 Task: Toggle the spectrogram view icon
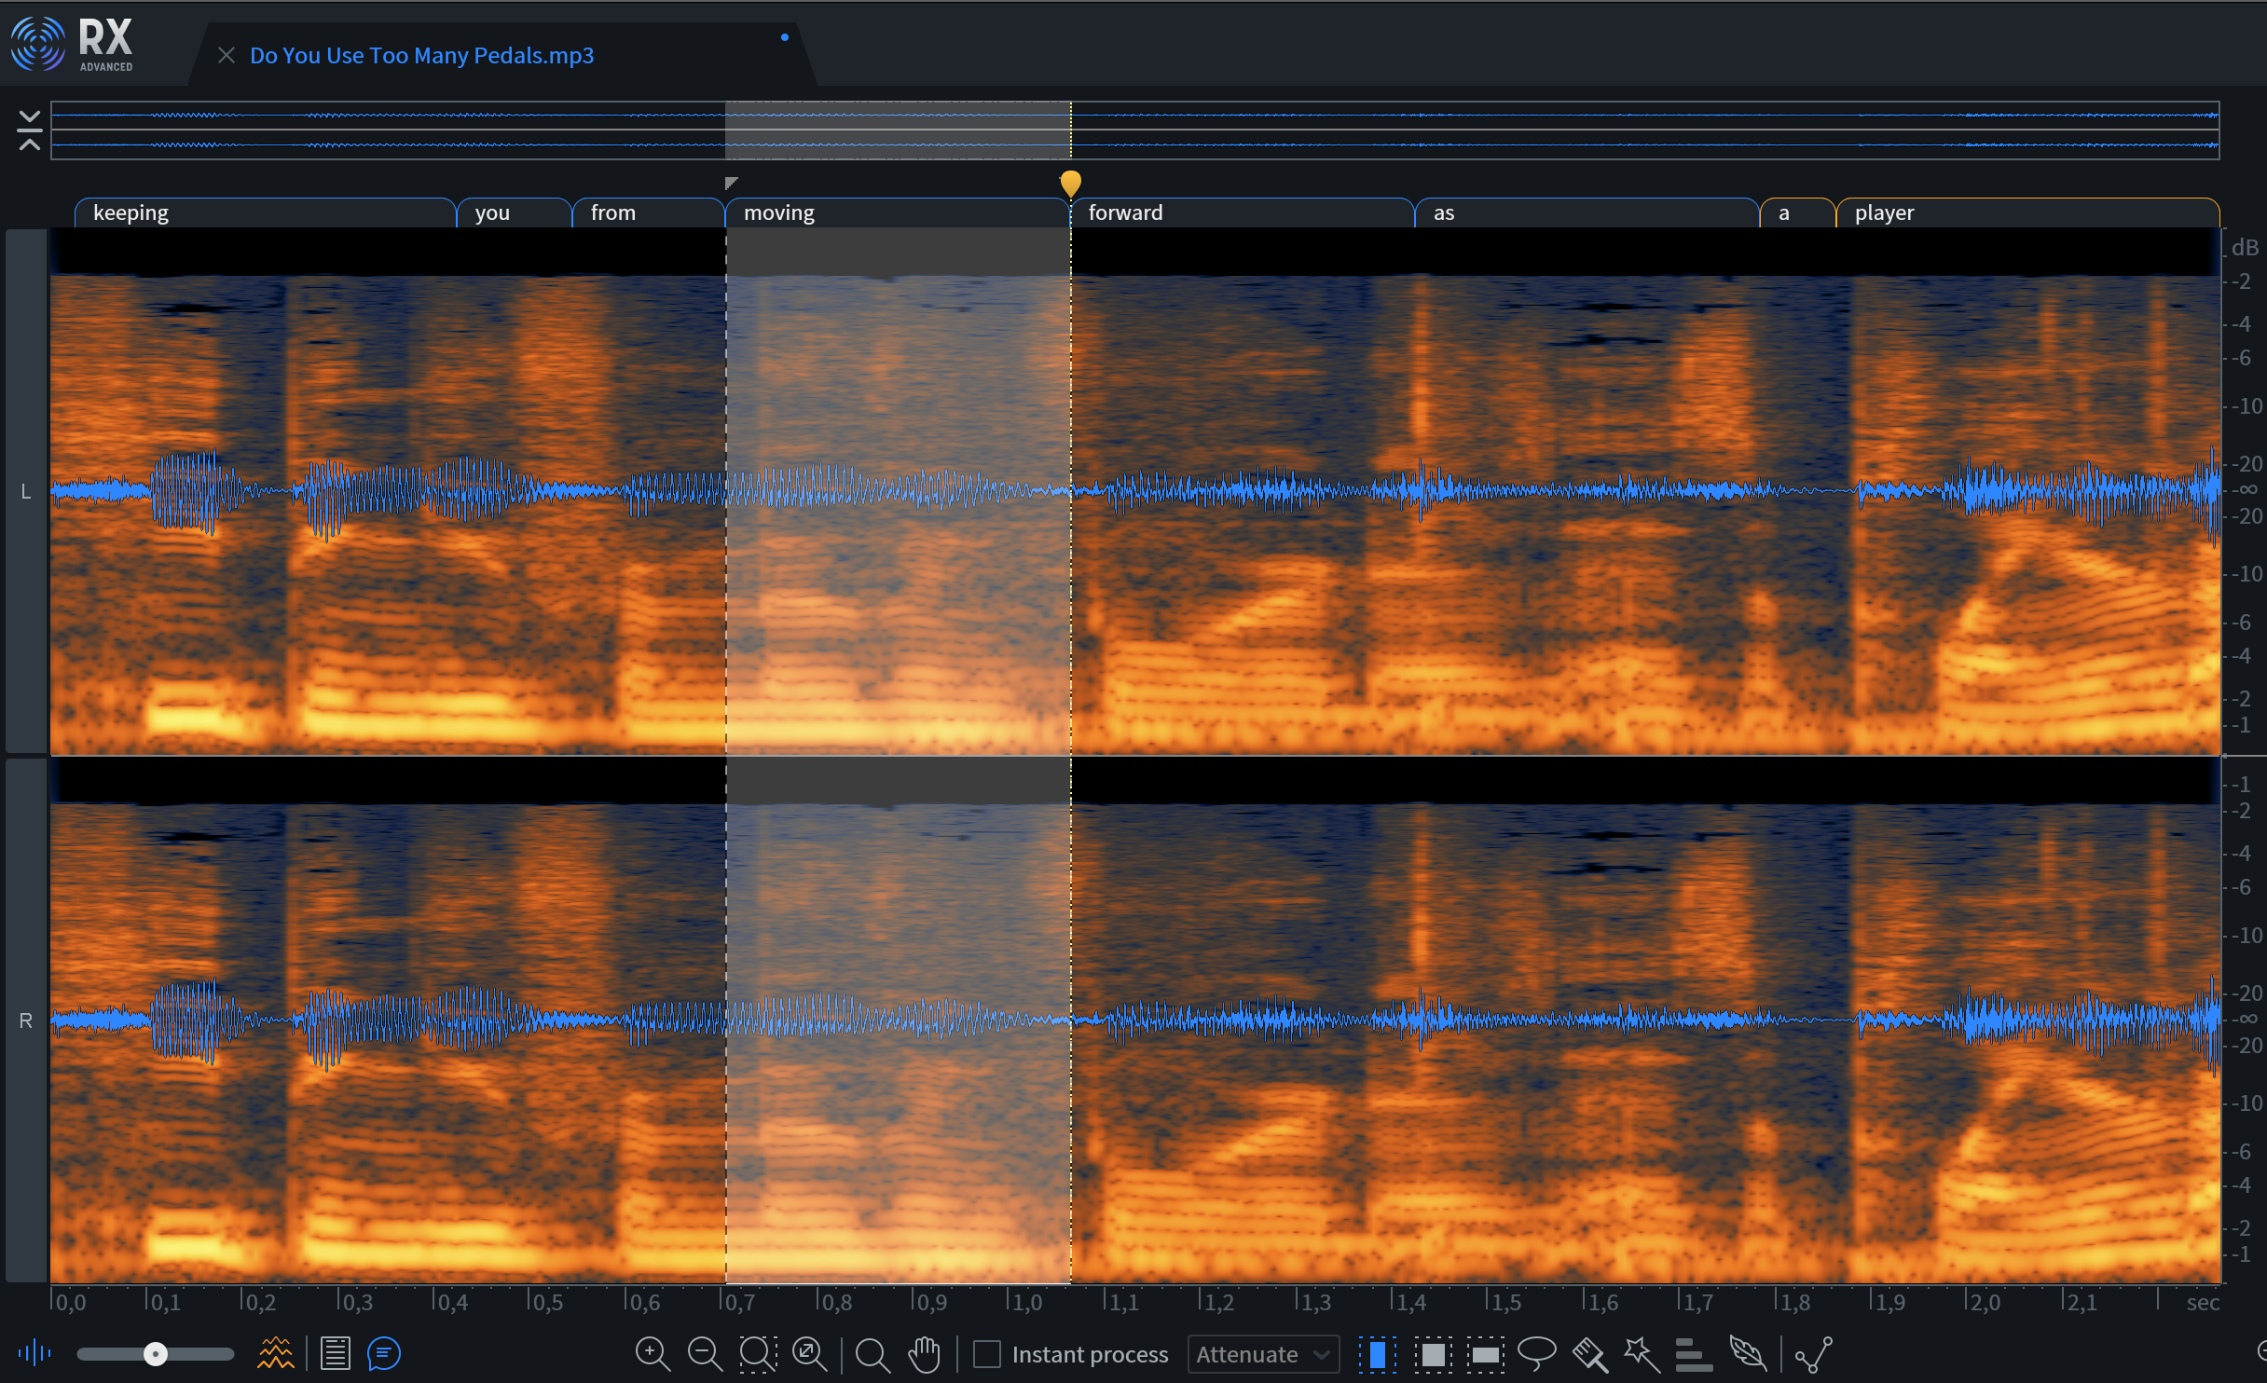point(275,1353)
